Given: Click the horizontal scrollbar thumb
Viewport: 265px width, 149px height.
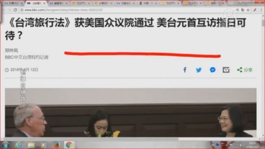Looking at the screenshot, I should point(91,139).
